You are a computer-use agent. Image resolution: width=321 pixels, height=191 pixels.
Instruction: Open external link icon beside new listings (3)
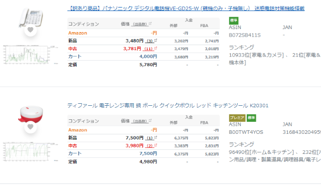pyautogui.click(x=155, y=40)
